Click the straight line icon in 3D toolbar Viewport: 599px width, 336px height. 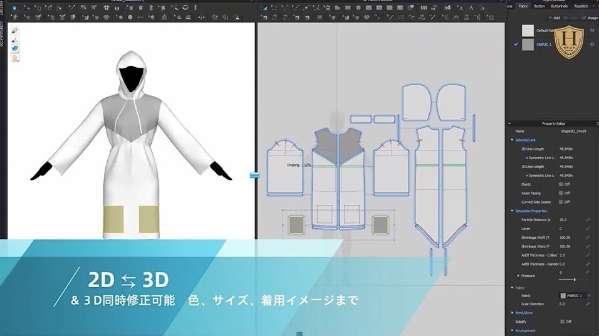pos(140,18)
